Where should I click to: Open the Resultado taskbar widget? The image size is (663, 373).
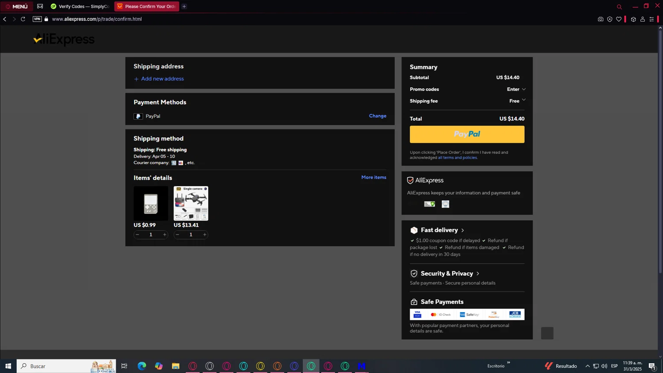click(x=561, y=366)
